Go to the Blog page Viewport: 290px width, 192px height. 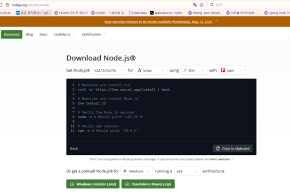point(29,35)
